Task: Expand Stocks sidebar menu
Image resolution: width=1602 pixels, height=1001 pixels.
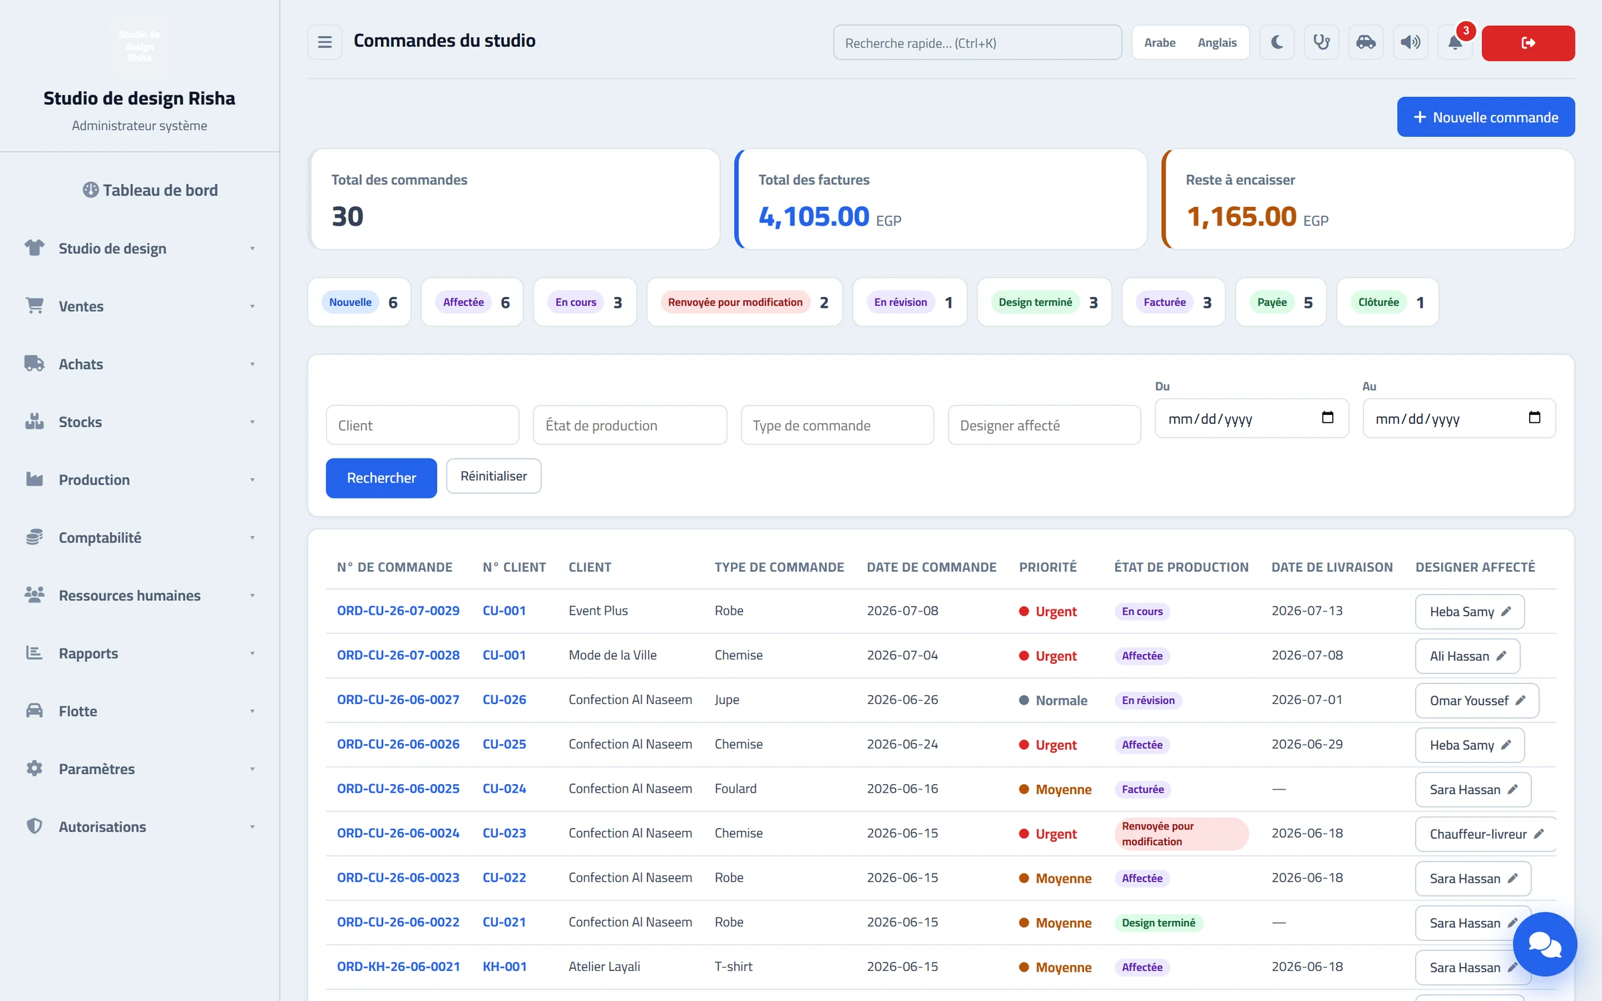Action: click(x=140, y=422)
